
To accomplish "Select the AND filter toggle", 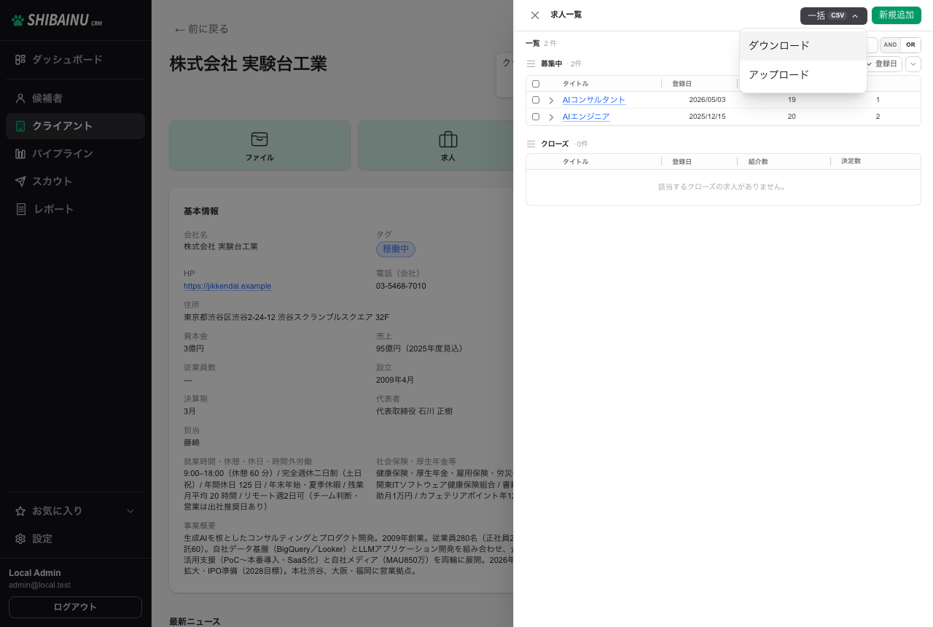I will click(891, 45).
